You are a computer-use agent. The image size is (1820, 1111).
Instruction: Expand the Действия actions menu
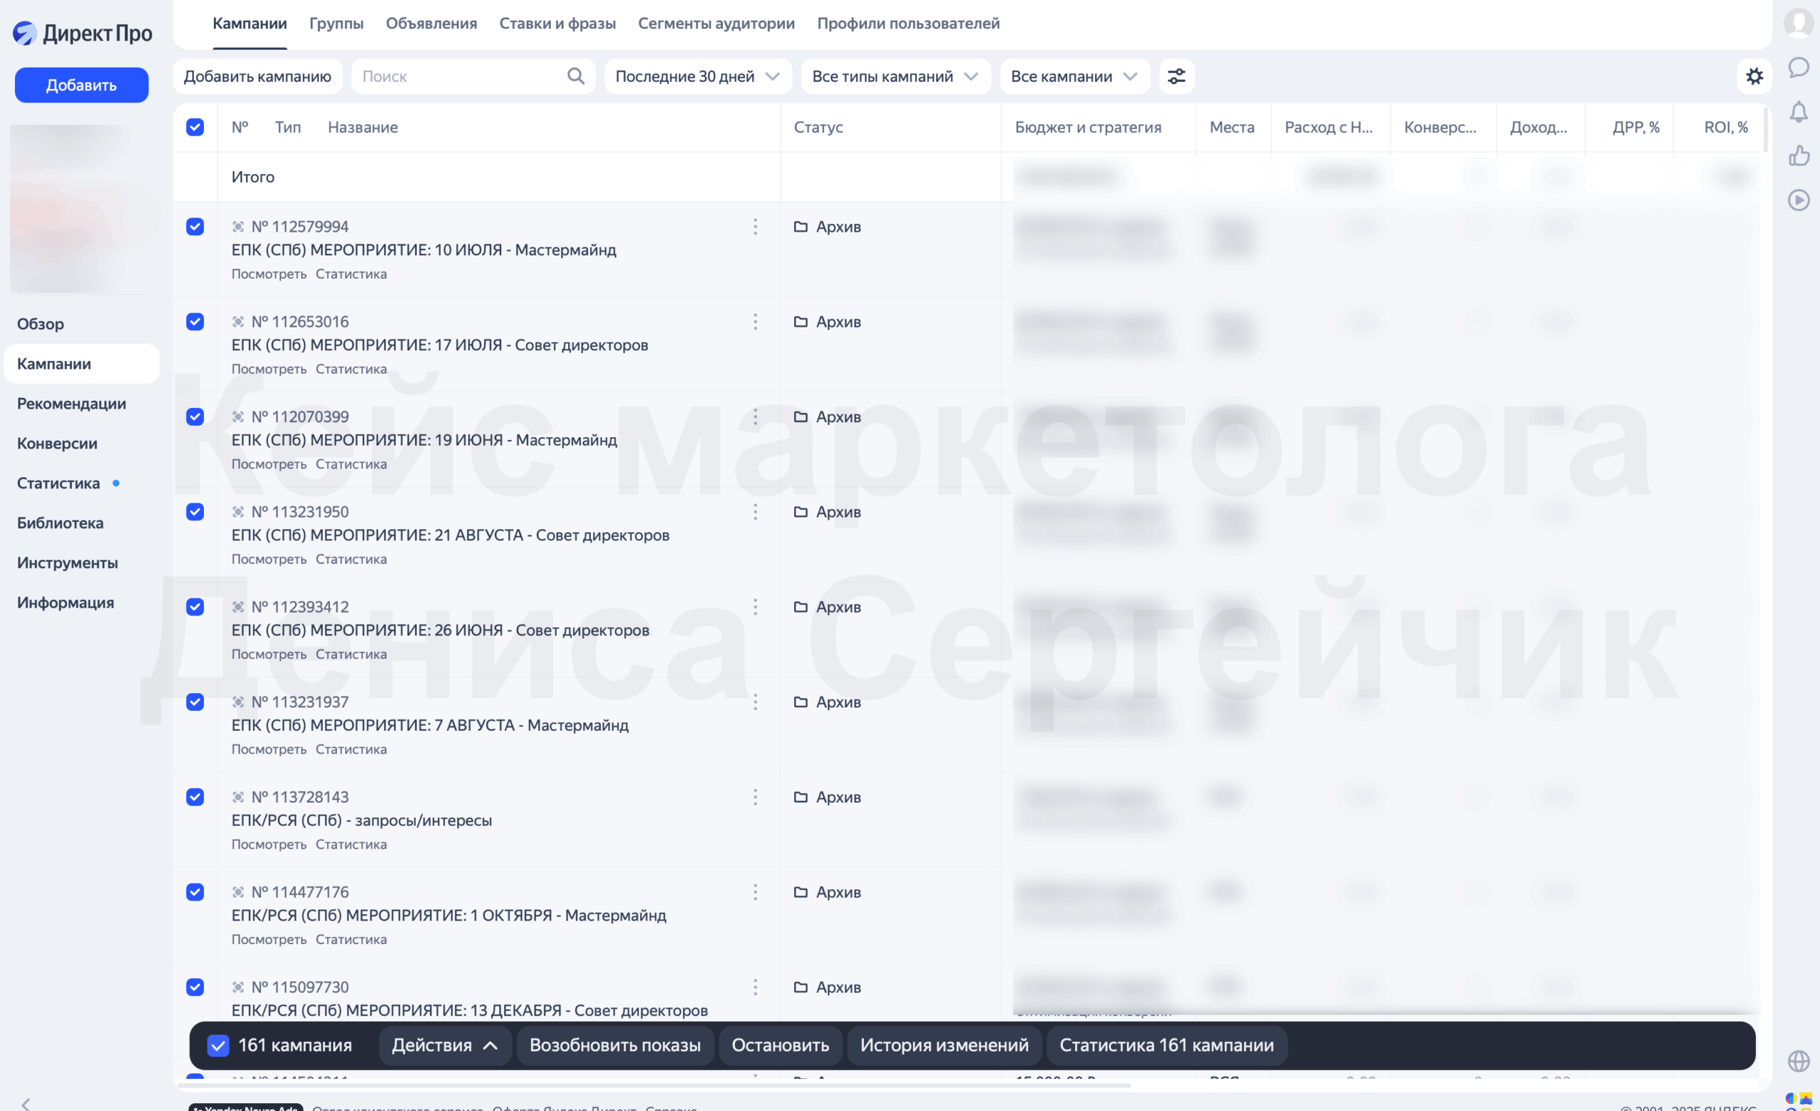pyautogui.click(x=444, y=1046)
